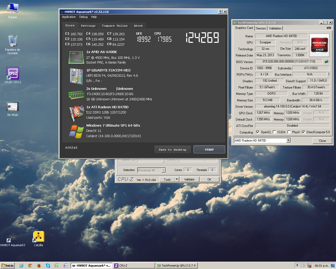Click the START benchmark button
336x269 pixels.
tap(209, 149)
